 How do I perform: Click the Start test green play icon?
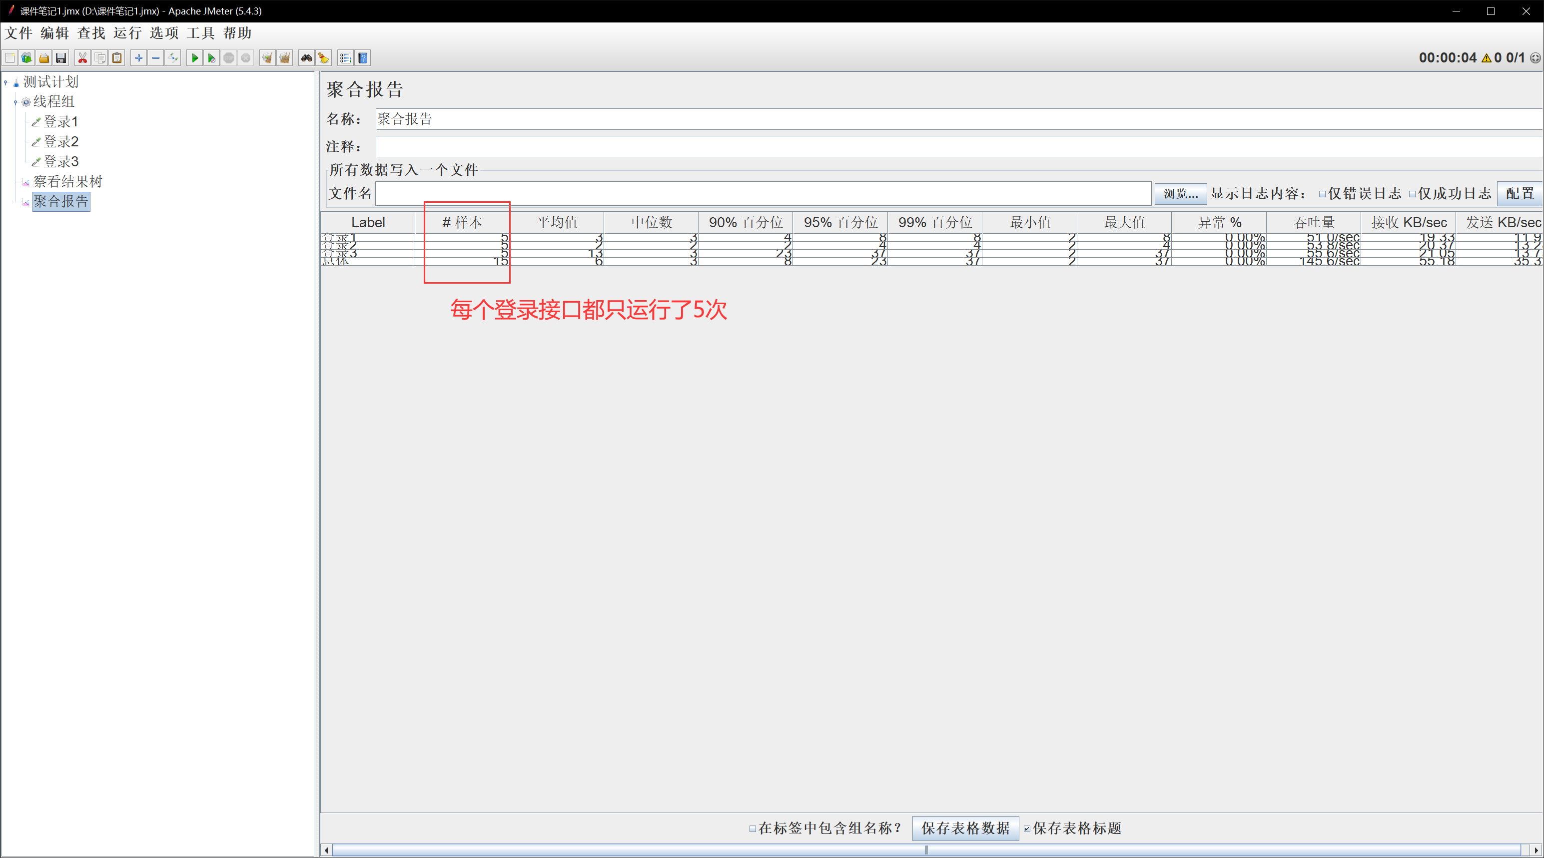(194, 58)
